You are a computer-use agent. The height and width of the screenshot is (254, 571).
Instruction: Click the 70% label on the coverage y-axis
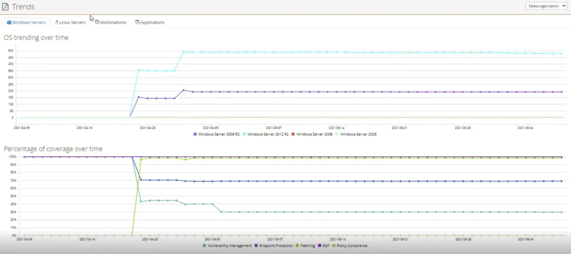[x=13, y=180]
